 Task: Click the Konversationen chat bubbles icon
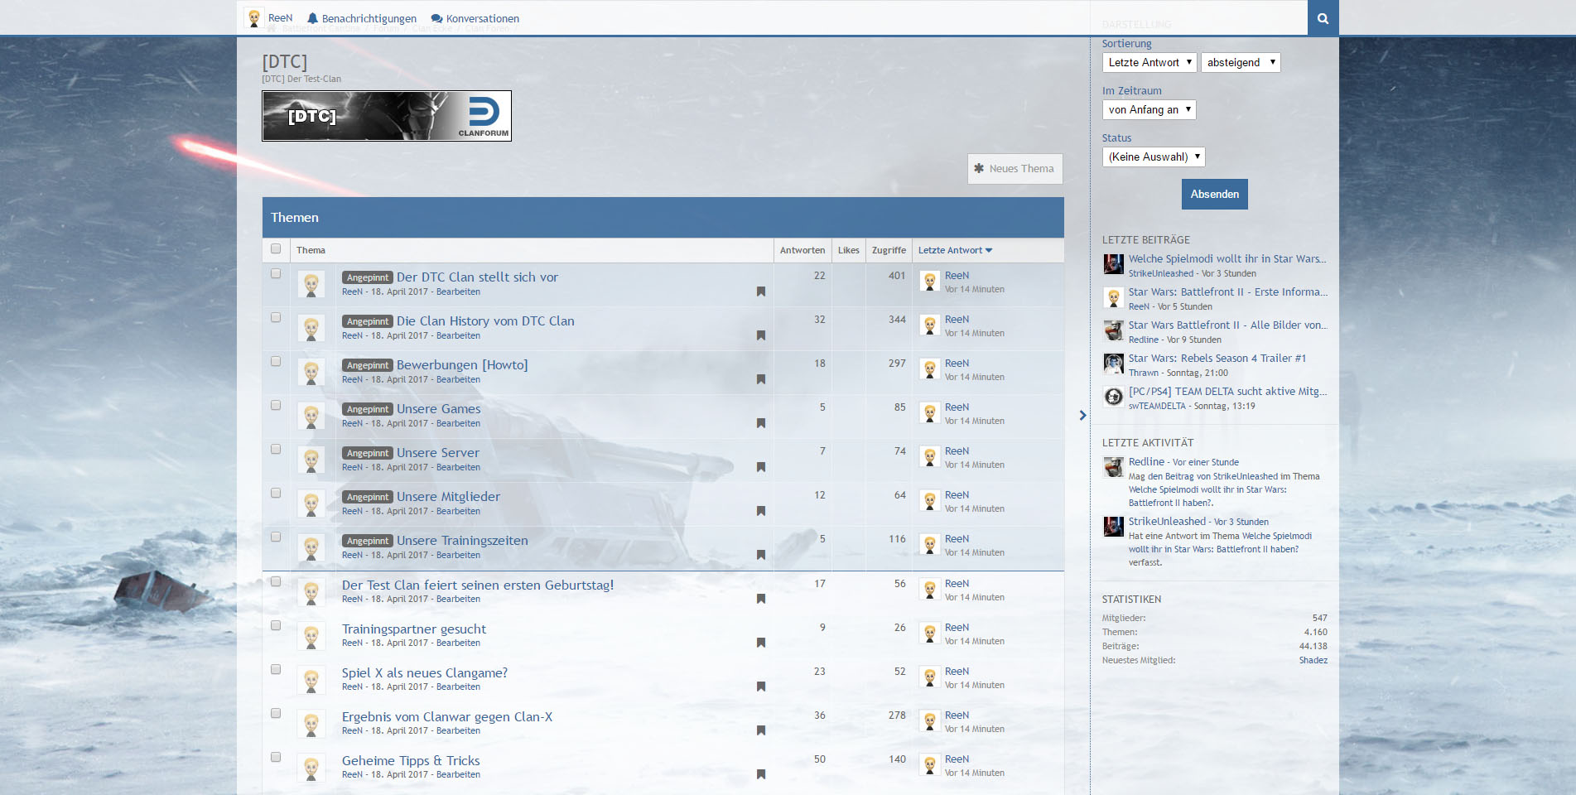pos(436,18)
